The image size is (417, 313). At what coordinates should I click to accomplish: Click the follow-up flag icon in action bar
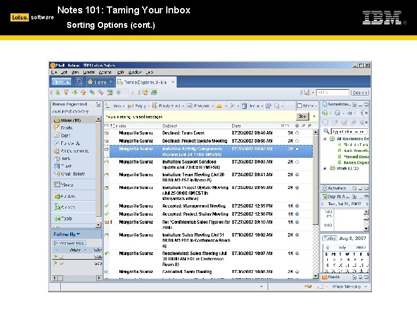coord(232,106)
